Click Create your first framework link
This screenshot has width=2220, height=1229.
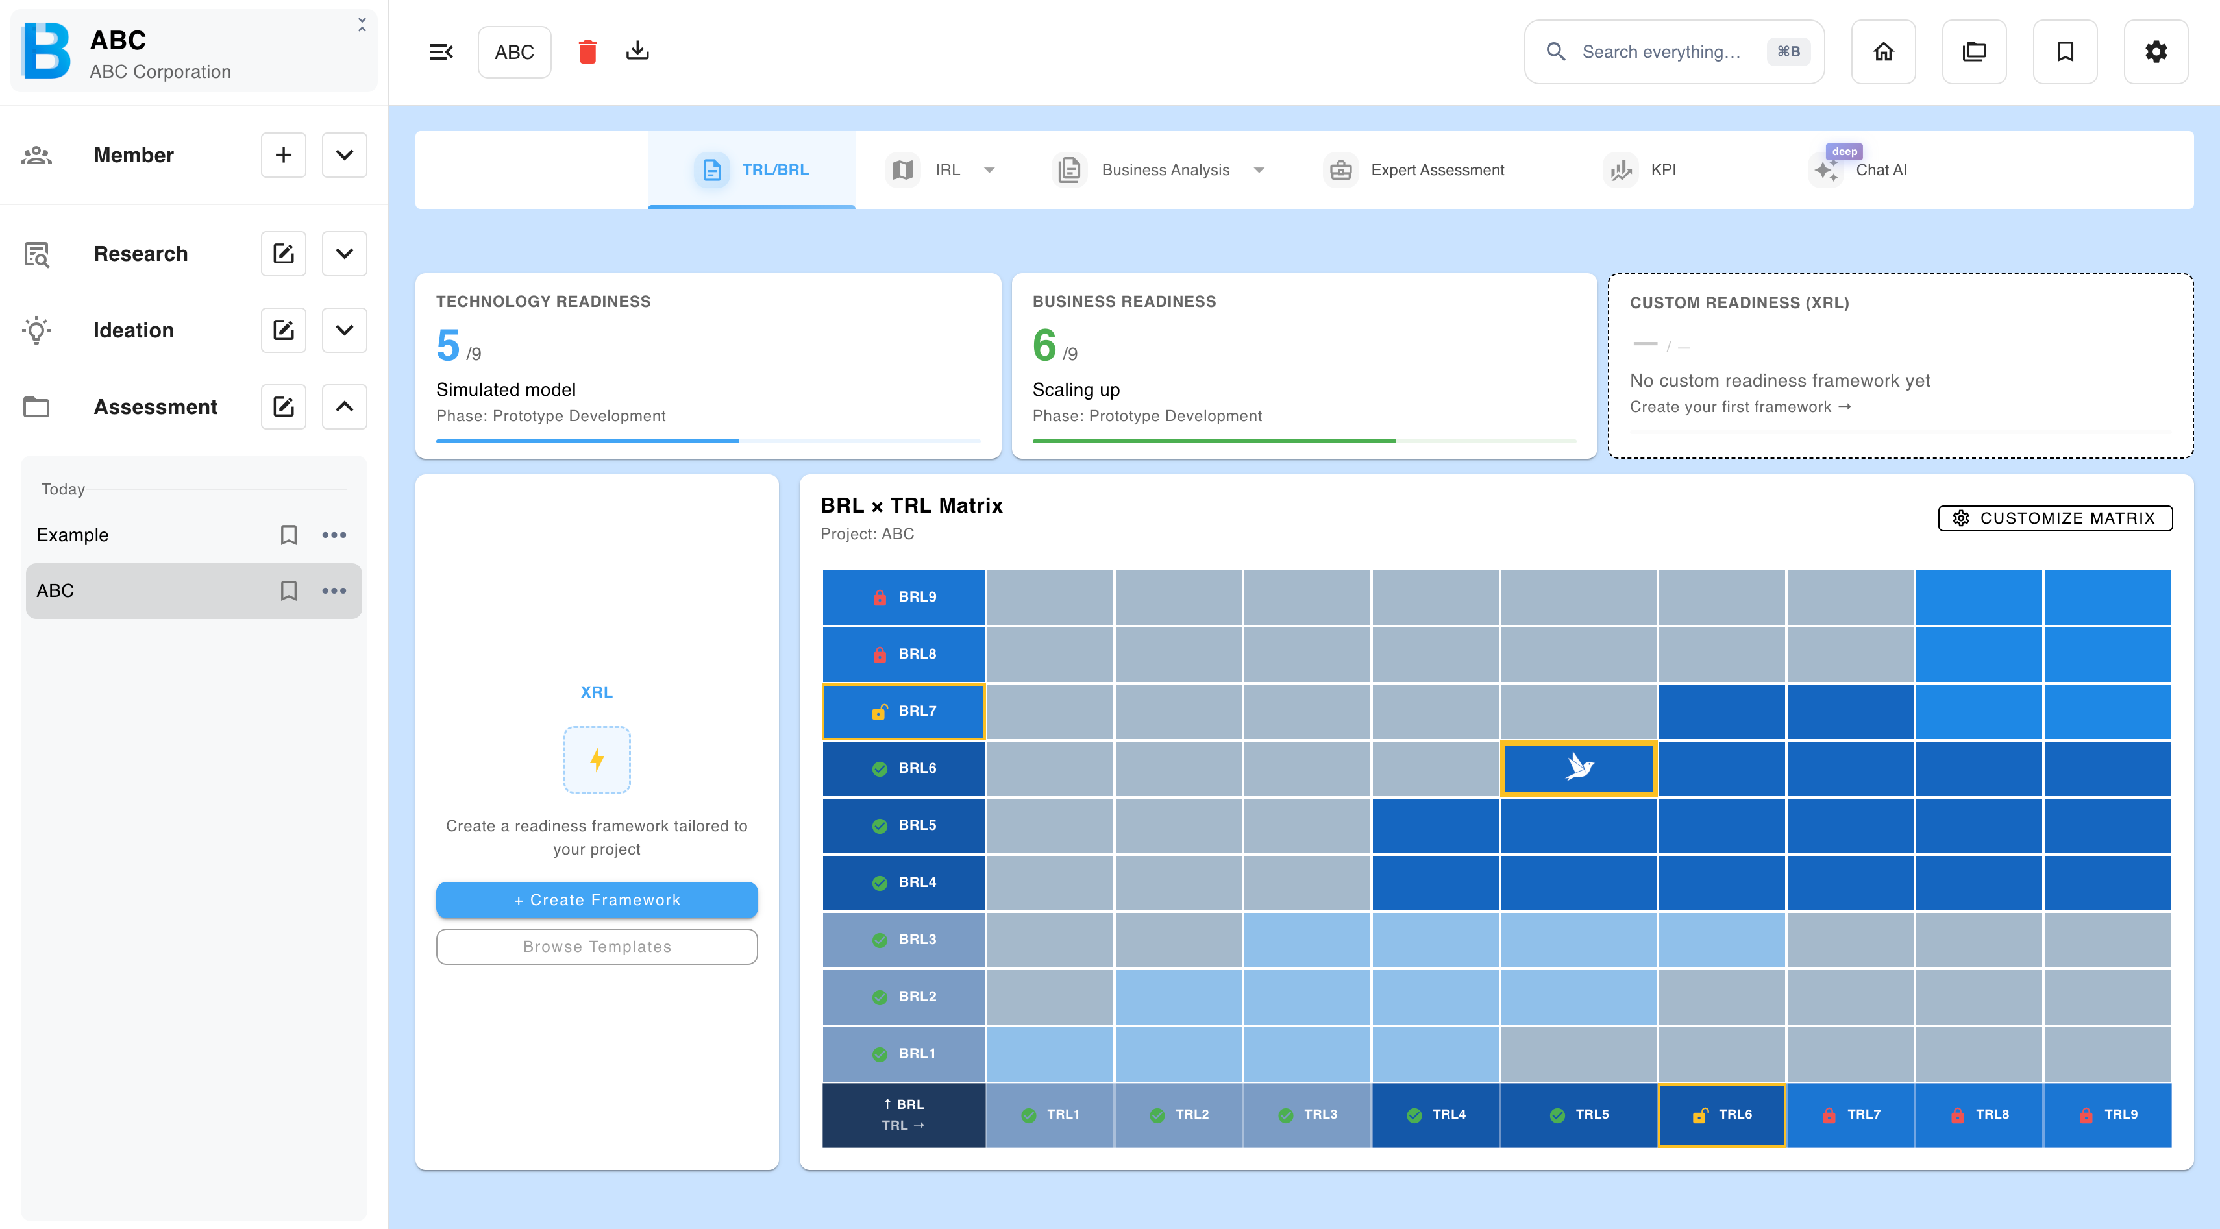click(1740, 406)
